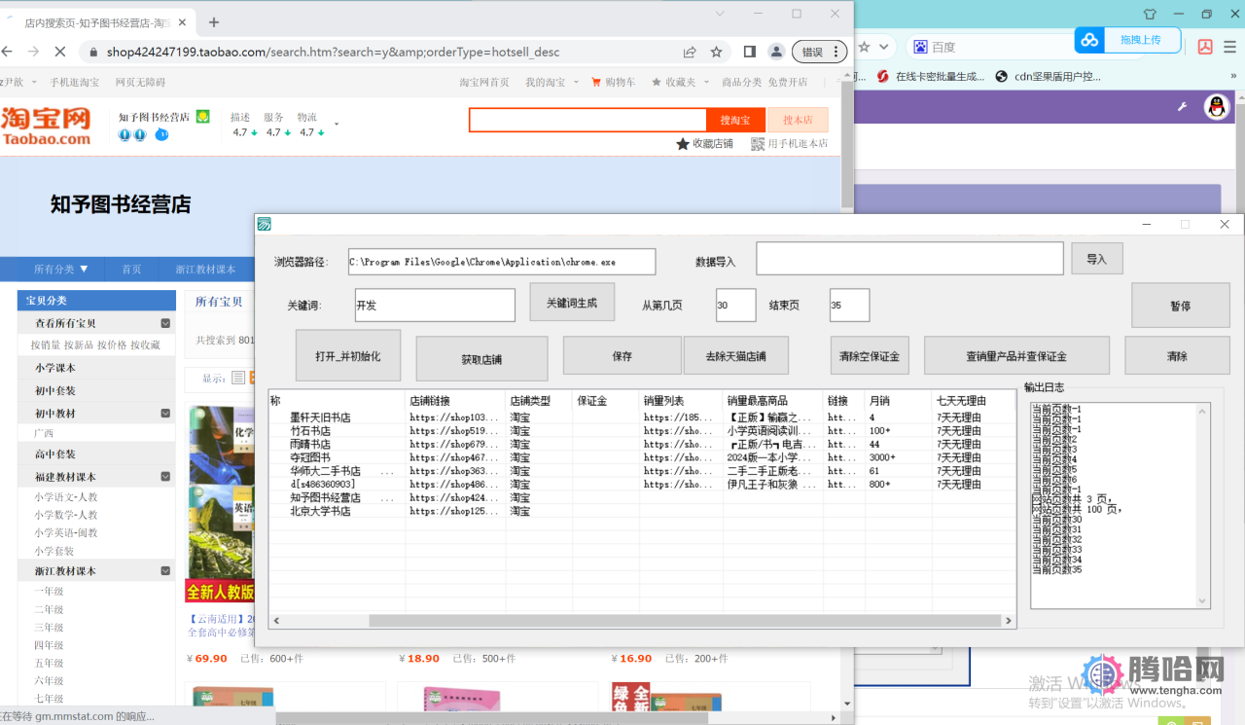The image size is (1245, 725).
Task: Open the 我的淘宝 dropdown
Action: (x=551, y=83)
